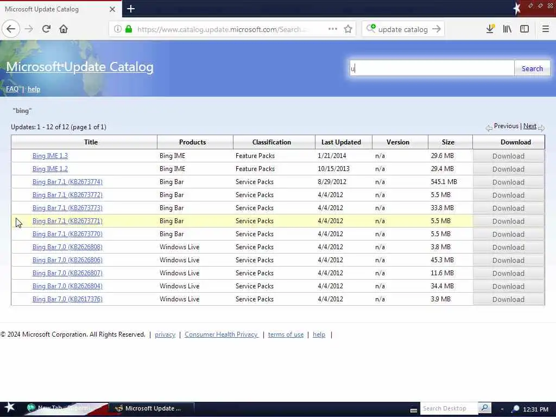Screen dimensions: 556x417
Task: Open Bing Bar 7.0 (KB2617376) link
Action: click(67, 299)
